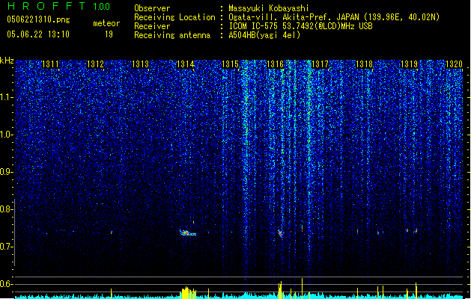The height and width of the screenshot is (299, 471).
Task: Click the 1.1 kHz frequency label
Action: point(6,98)
